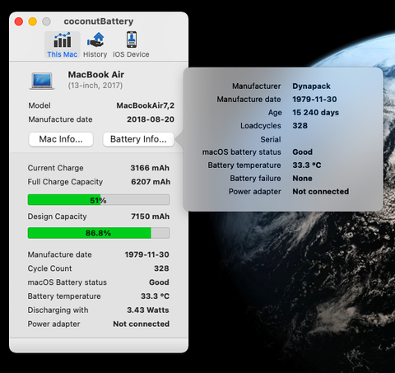Select the 6207 mAh full charge value
The height and width of the screenshot is (373, 395).
tap(151, 182)
